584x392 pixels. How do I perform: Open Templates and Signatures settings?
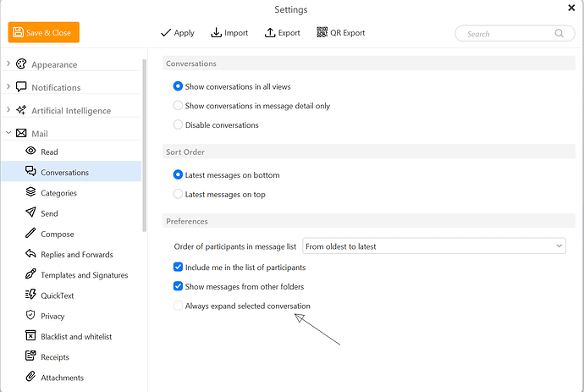[71, 275]
